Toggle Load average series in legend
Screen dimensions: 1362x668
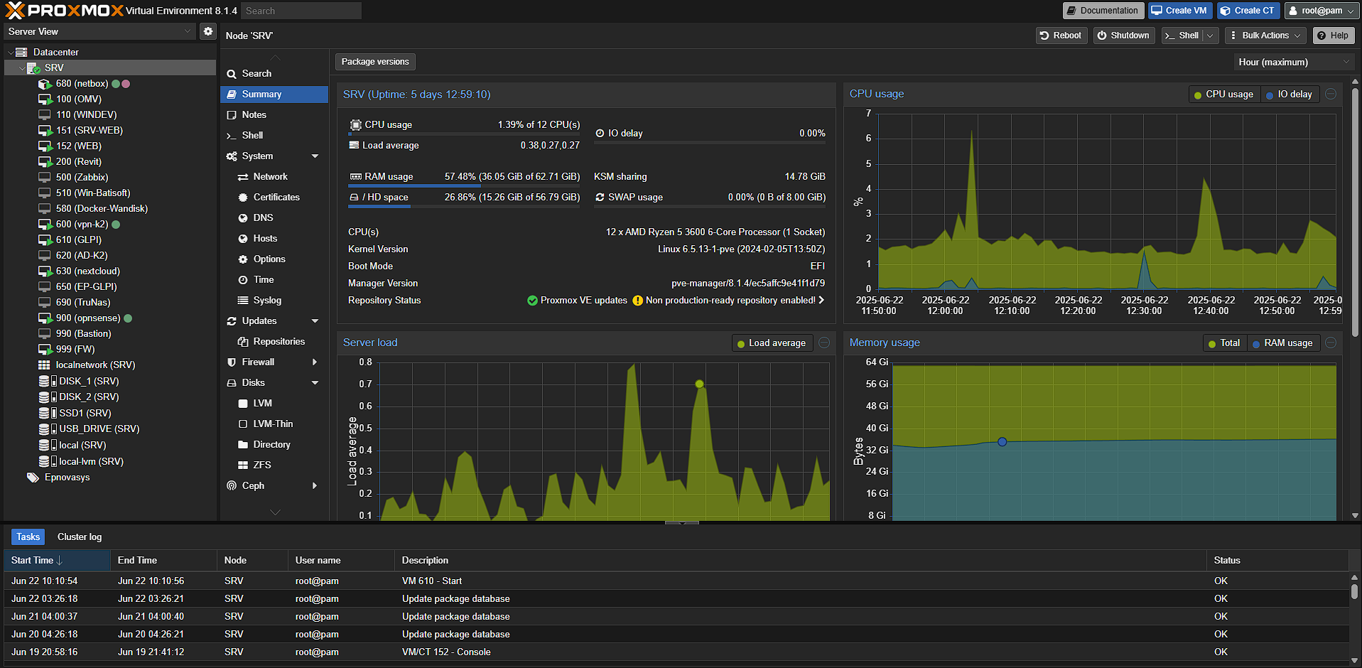point(771,343)
